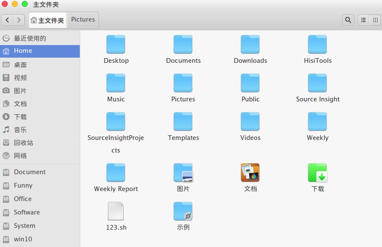Open the Weekly folder icon

(x=317, y=121)
